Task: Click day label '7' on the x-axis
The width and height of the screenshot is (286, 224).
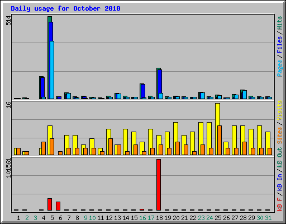Action: click(x=69, y=218)
